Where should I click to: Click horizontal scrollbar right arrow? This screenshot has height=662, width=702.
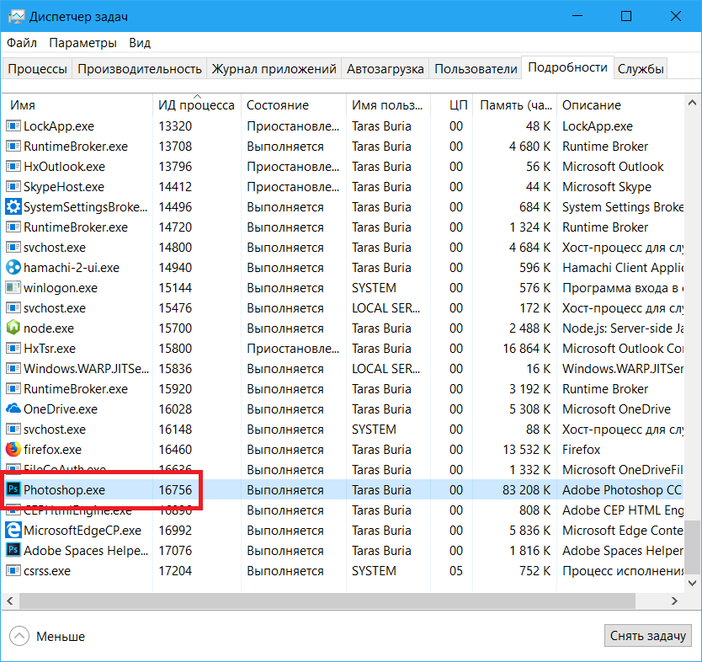(674, 601)
